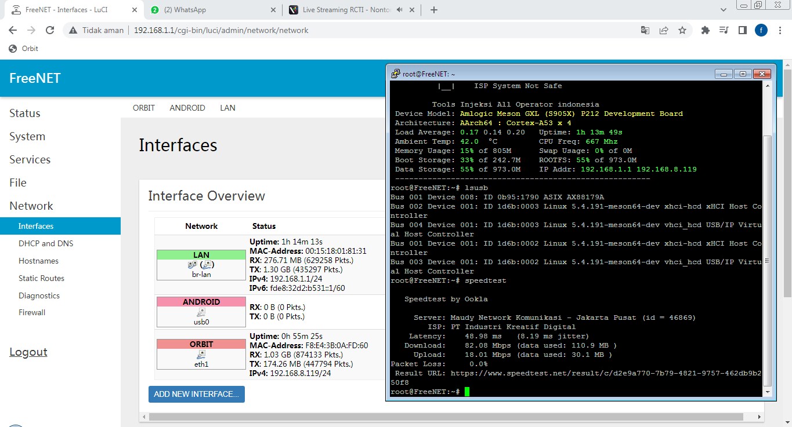The height and width of the screenshot is (427, 792).
Task: Click the PuTTY terminal title bar icon
Action: coord(396,74)
